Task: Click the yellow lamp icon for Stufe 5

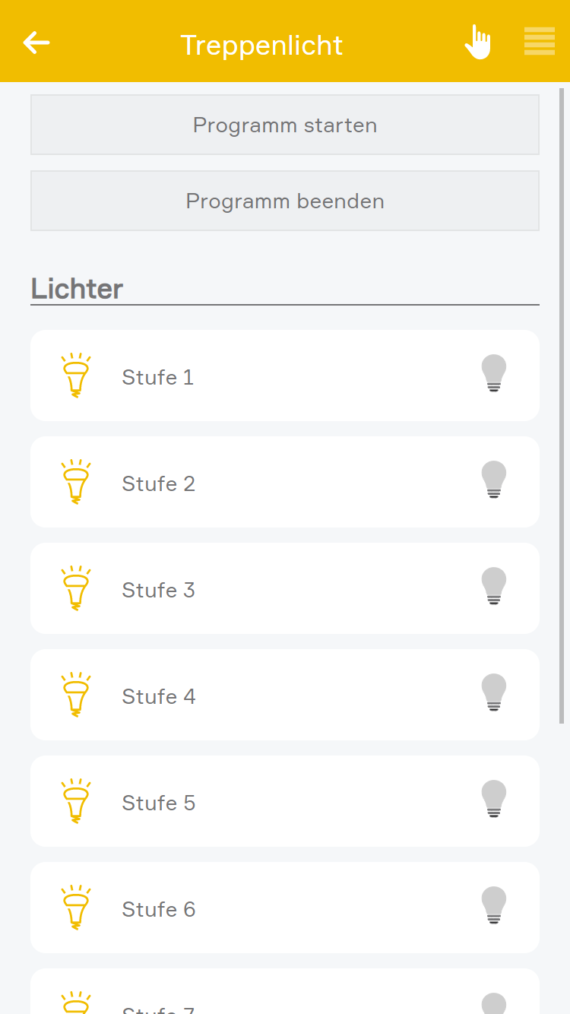Action: coord(75,801)
